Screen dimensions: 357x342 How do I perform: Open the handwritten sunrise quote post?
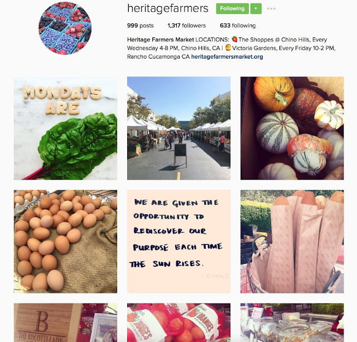[x=178, y=242]
